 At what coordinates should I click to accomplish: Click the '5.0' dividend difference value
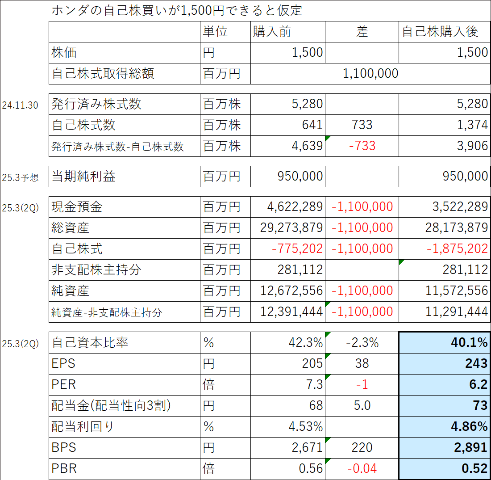click(362, 405)
